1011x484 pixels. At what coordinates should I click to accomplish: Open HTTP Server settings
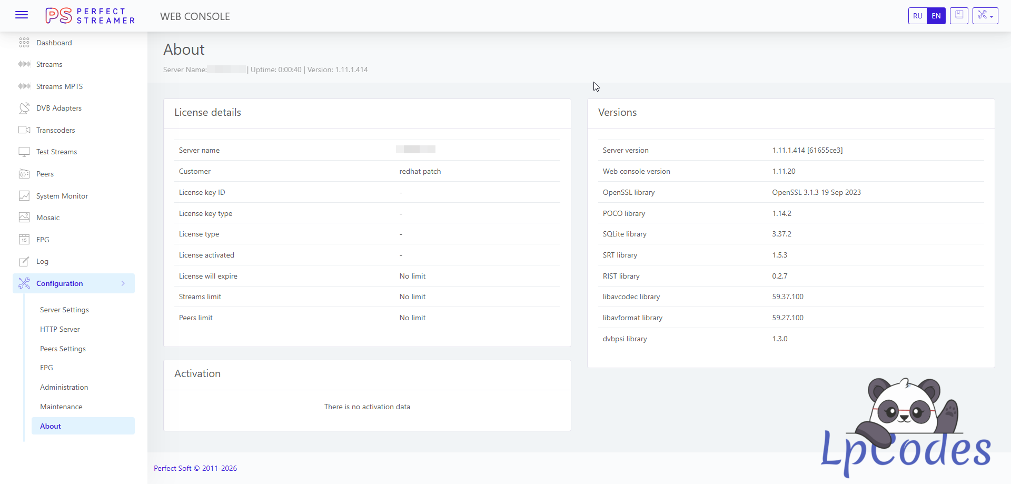(x=60, y=329)
